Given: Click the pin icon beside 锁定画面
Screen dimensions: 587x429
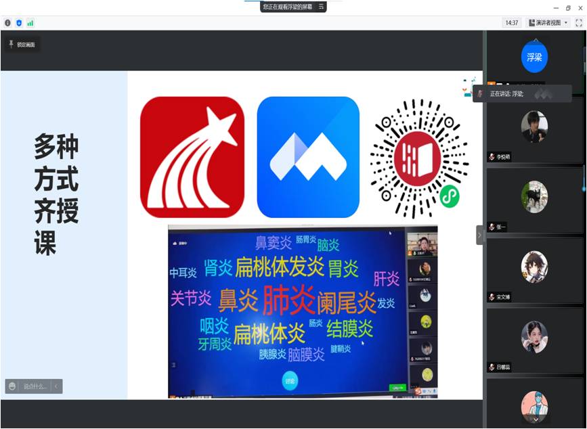Looking at the screenshot, I should 11,44.
